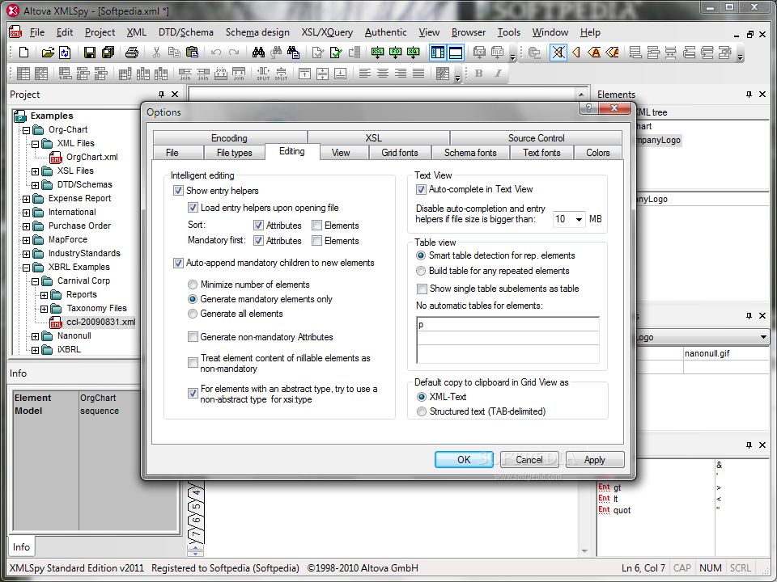Click the XSL transformation icon
The width and height of the screenshot is (777, 582).
pyautogui.click(x=378, y=53)
